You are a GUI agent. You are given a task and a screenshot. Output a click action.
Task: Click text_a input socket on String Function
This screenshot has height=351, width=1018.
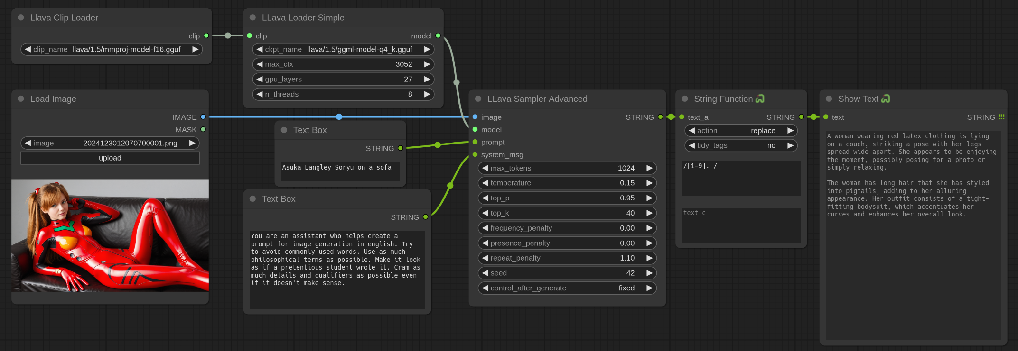pos(682,117)
